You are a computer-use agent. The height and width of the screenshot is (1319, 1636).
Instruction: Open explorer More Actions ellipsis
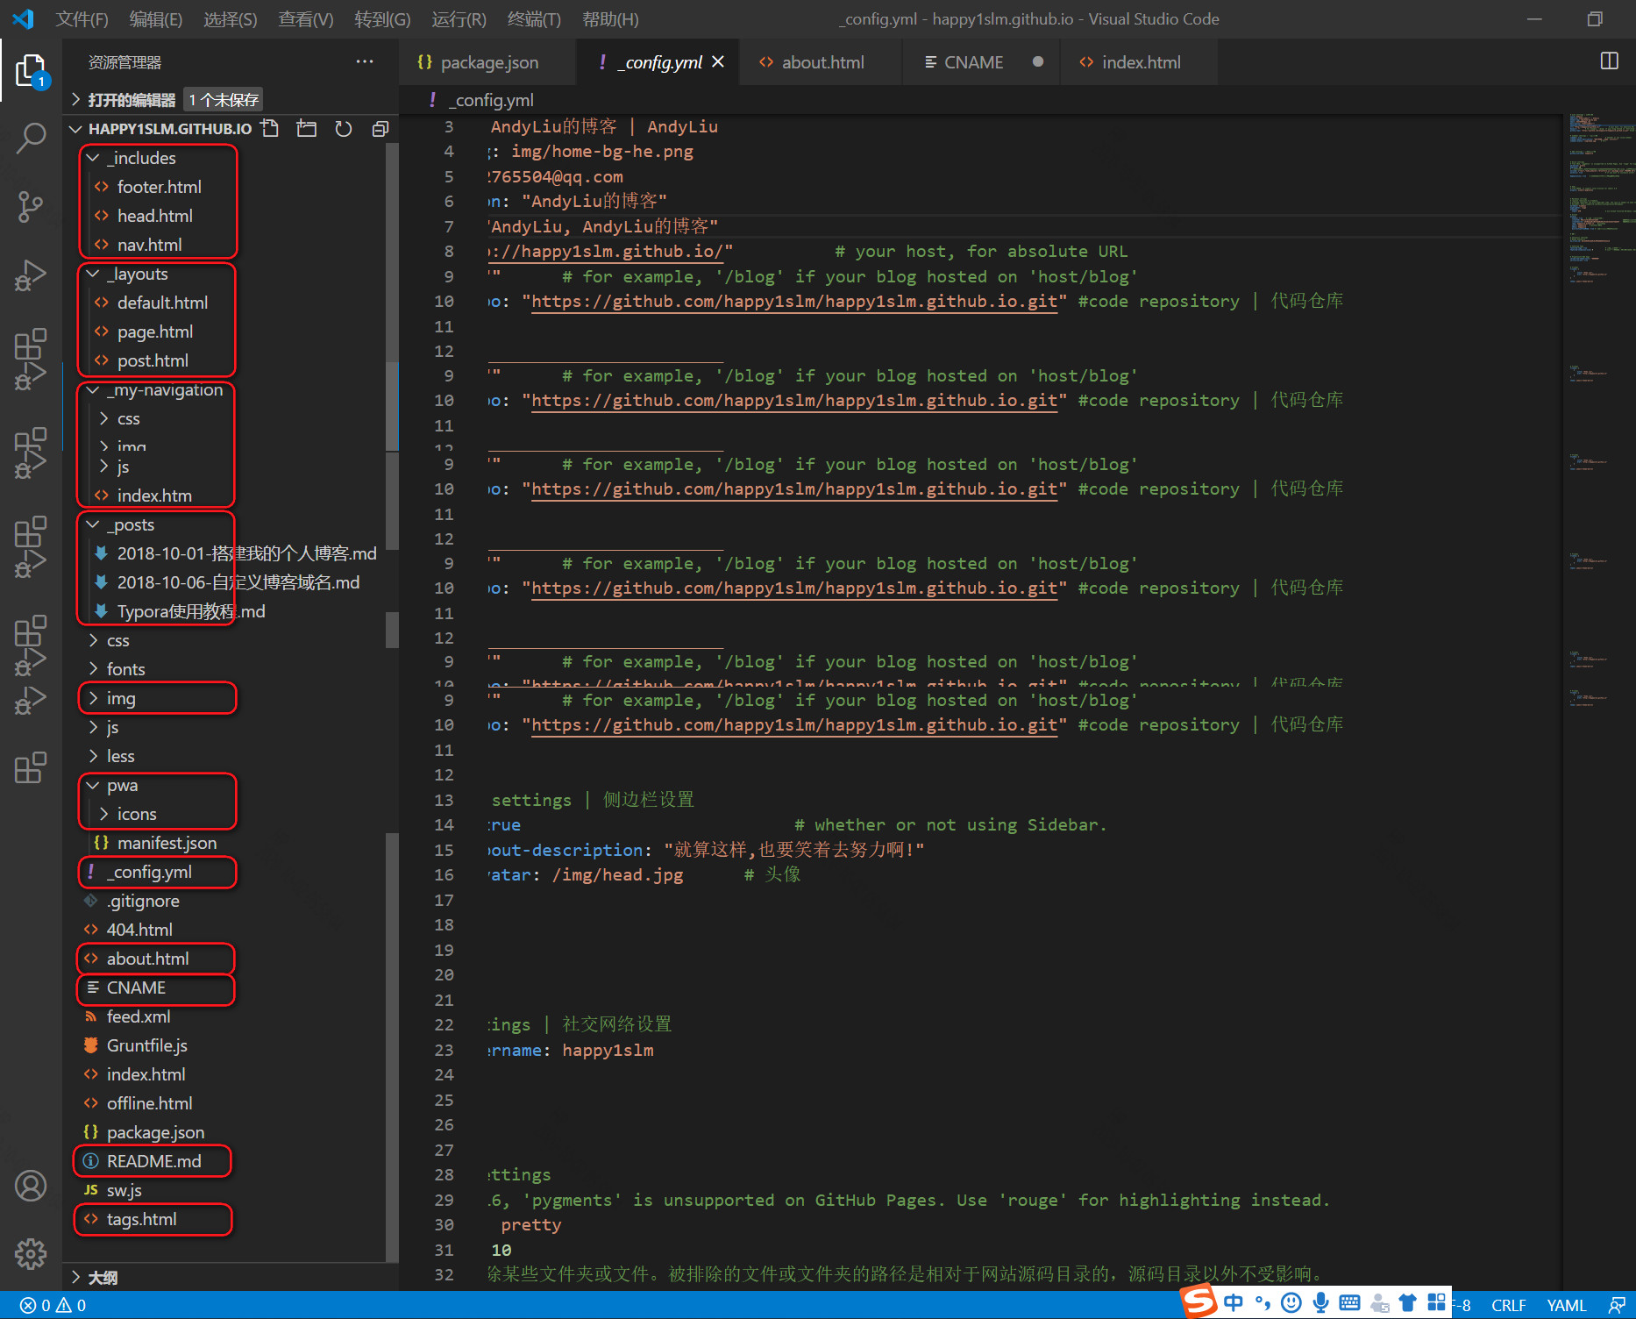pos(365,61)
